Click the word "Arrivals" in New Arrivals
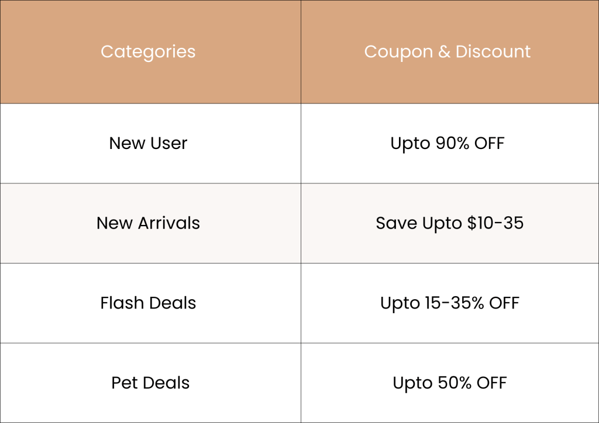The width and height of the screenshot is (599, 423). [168, 223]
